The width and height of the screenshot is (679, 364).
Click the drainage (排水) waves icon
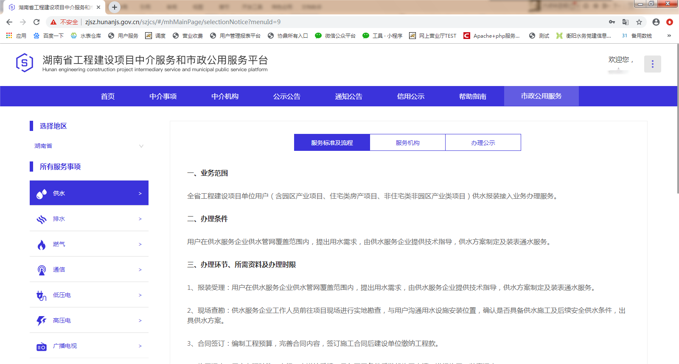pos(42,219)
